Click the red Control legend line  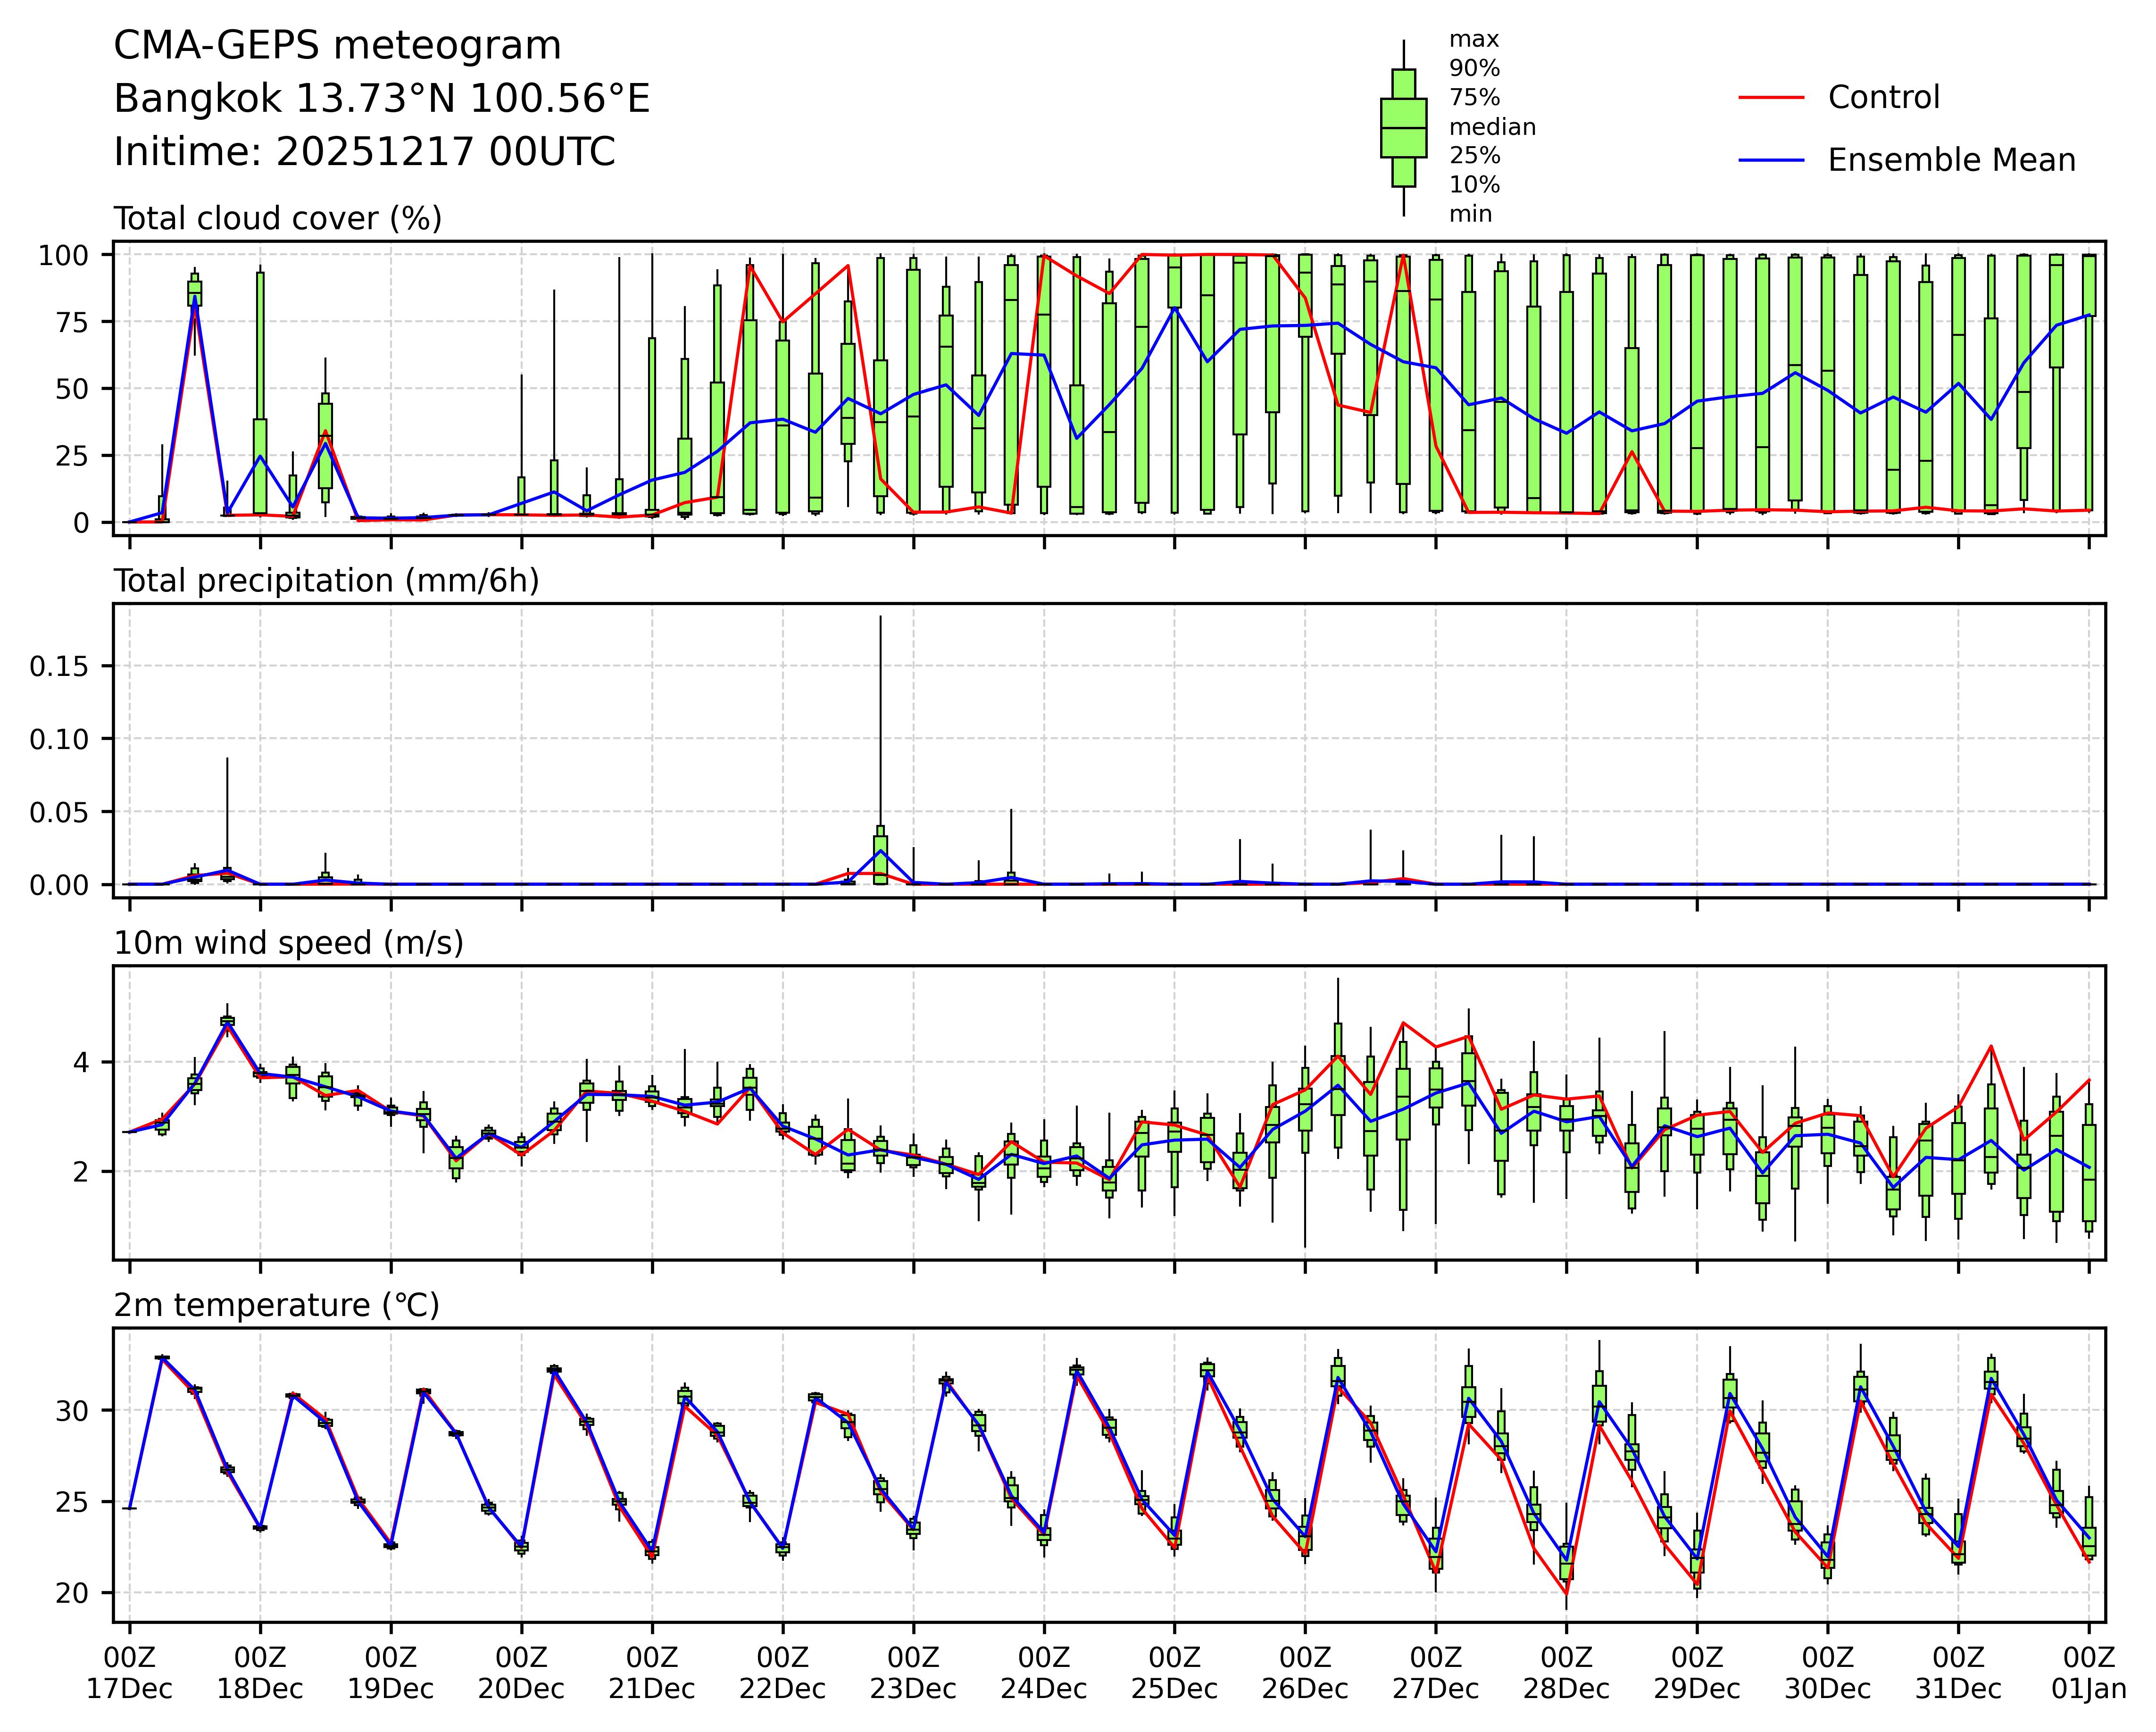tap(1771, 98)
